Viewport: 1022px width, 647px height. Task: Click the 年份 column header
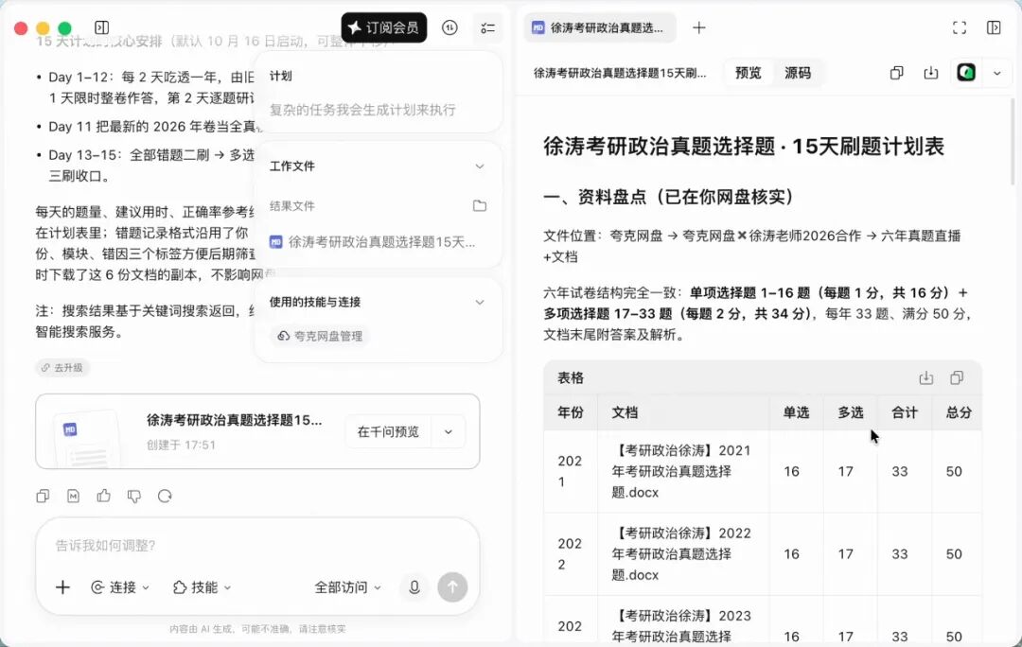pos(571,412)
